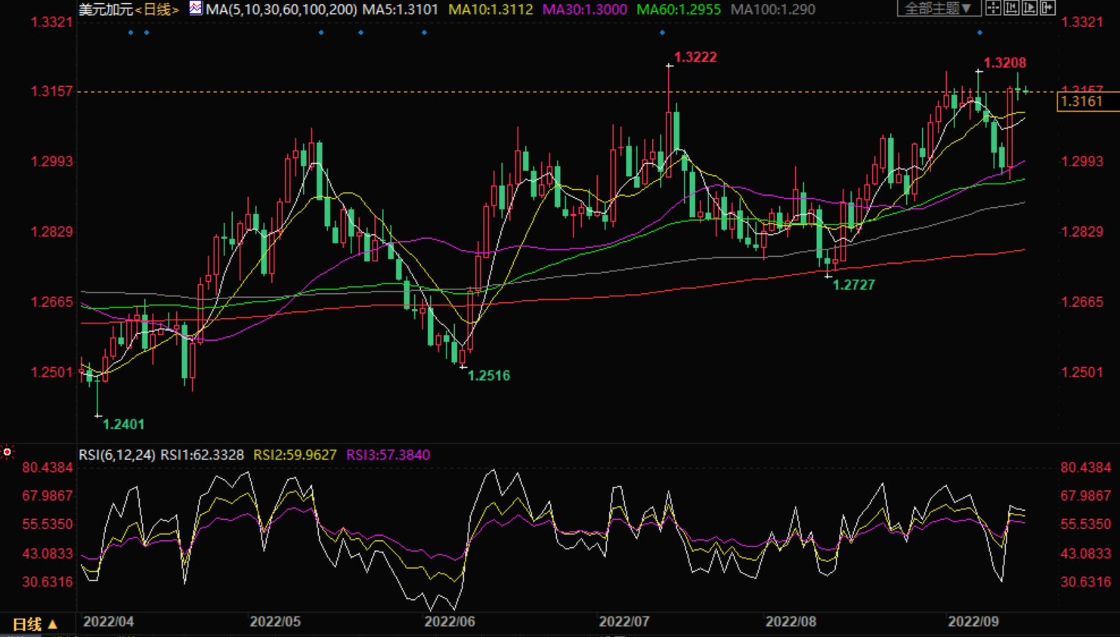This screenshot has height=637, width=1120.
Task: Click the MA(5,10,30,60,100,200) parameters label
Action: pyautogui.click(x=281, y=10)
